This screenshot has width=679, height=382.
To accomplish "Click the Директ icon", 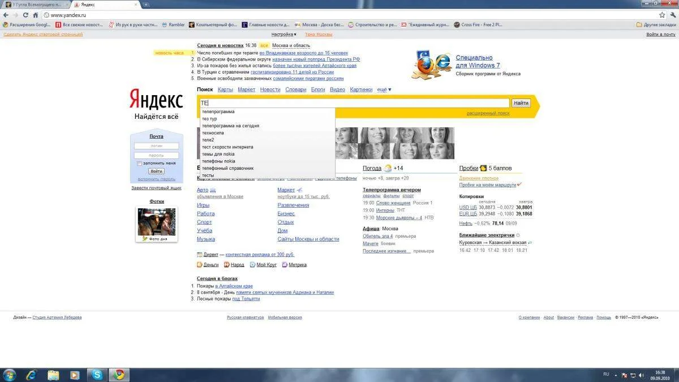I will click(x=199, y=255).
